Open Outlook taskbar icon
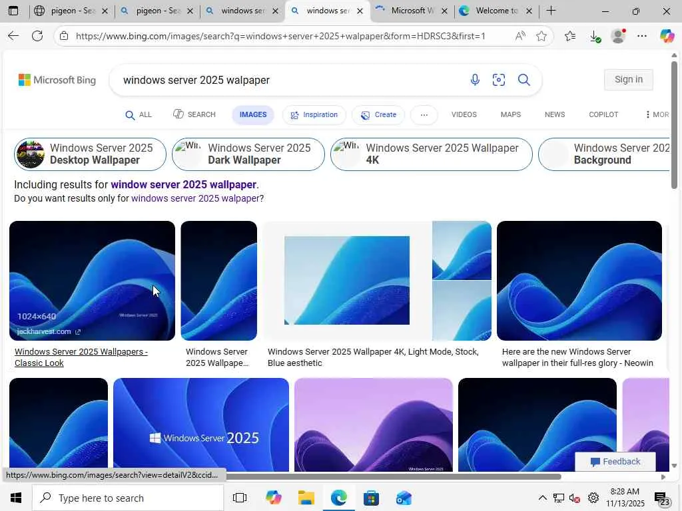The width and height of the screenshot is (682, 511). point(404,498)
